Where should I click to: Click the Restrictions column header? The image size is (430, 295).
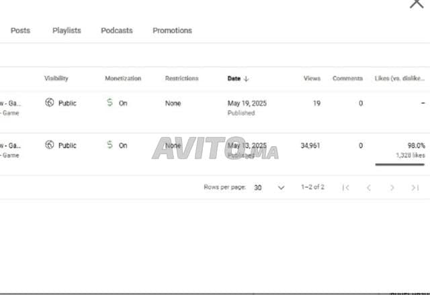181,78
